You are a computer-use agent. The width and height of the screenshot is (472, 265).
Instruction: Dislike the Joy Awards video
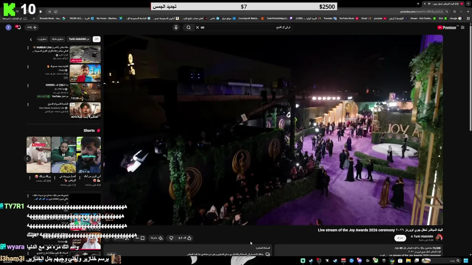[x=171, y=238]
